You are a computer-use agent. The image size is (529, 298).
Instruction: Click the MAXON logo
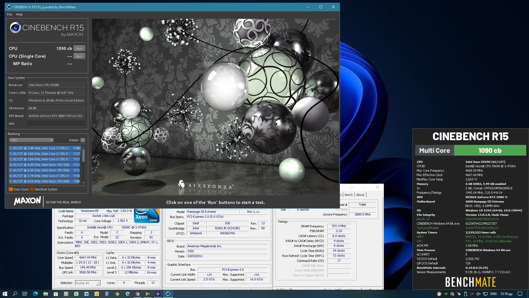pos(27,201)
